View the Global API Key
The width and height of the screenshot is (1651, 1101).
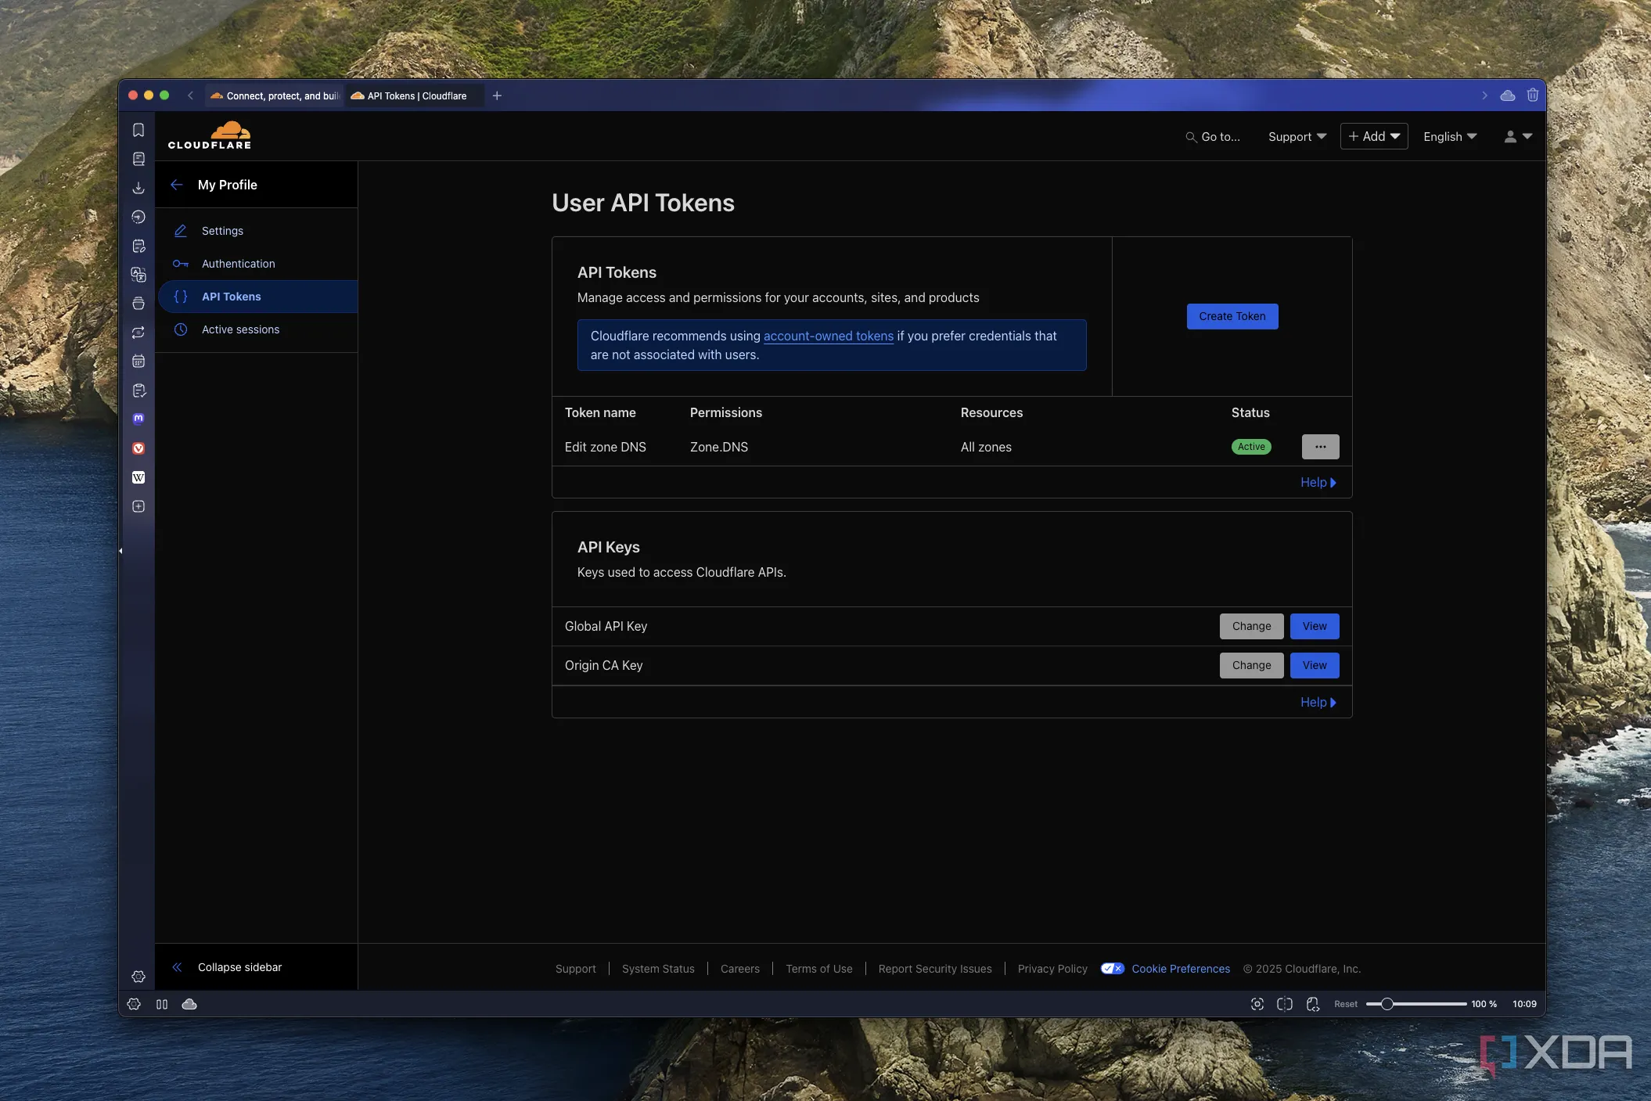click(1315, 626)
